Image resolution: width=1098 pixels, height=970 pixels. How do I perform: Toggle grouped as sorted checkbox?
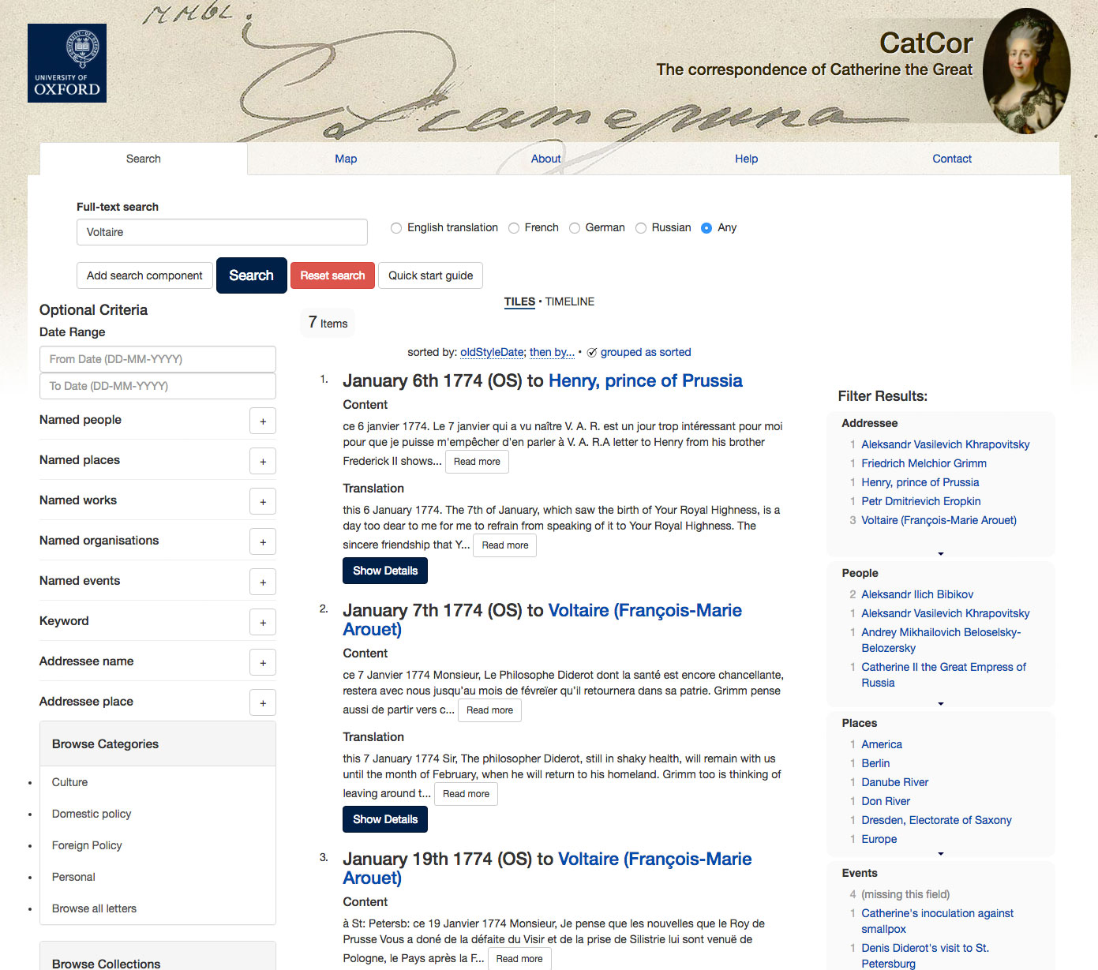point(592,353)
